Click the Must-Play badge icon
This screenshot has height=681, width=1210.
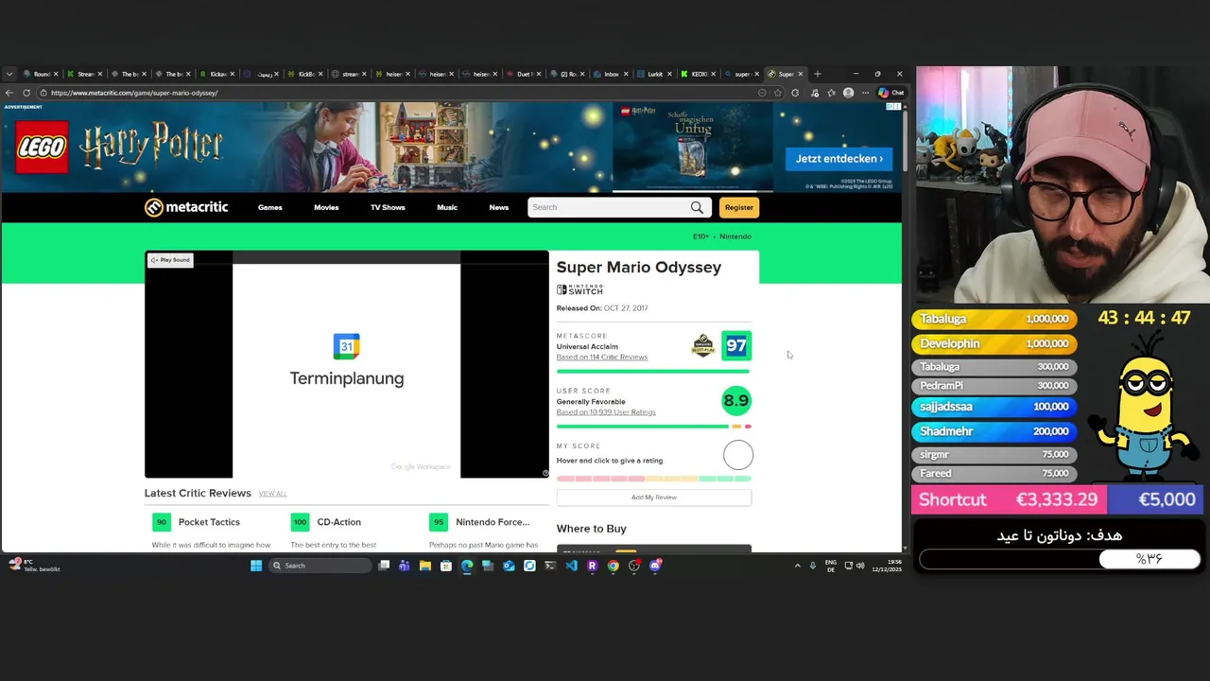click(702, 345)
